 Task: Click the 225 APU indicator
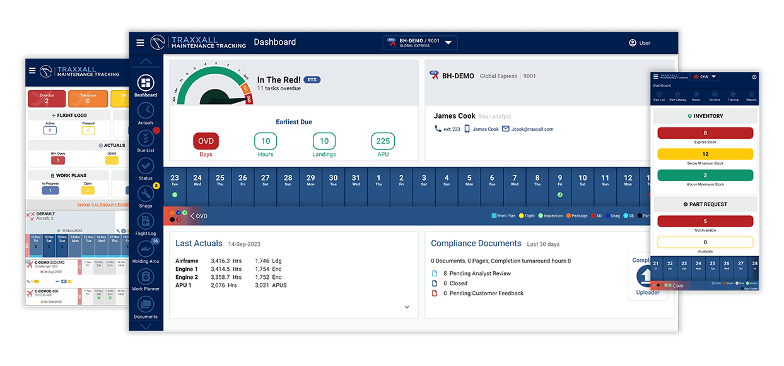click(x=383, y=141)
